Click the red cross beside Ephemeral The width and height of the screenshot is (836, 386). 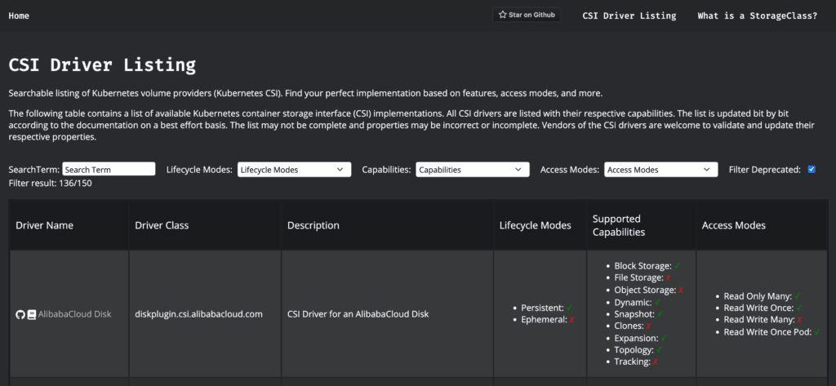[571, 320]
